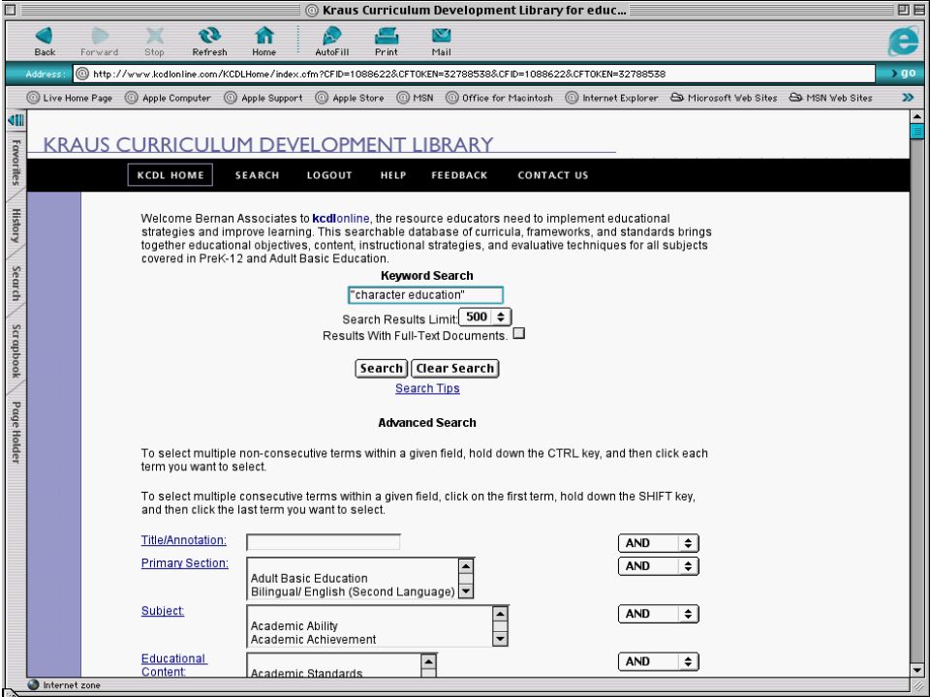This screenshot has width=930, height=697.
Task: Click the page scrollbar up arrow
Action: [x=916, y=117]
